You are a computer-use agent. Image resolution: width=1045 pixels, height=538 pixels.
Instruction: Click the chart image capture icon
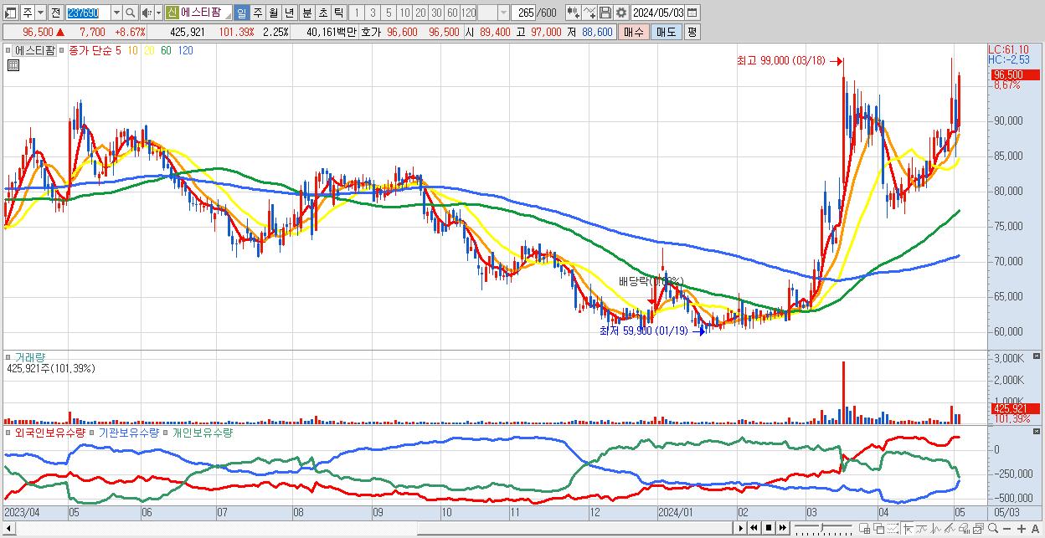(978, 528)
